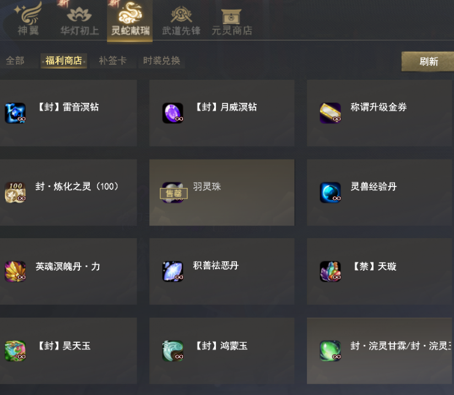Click the 英魂溟魄丹·力 item icon
The height and width of the screenshot is (395, 454).
coord(15,272)
